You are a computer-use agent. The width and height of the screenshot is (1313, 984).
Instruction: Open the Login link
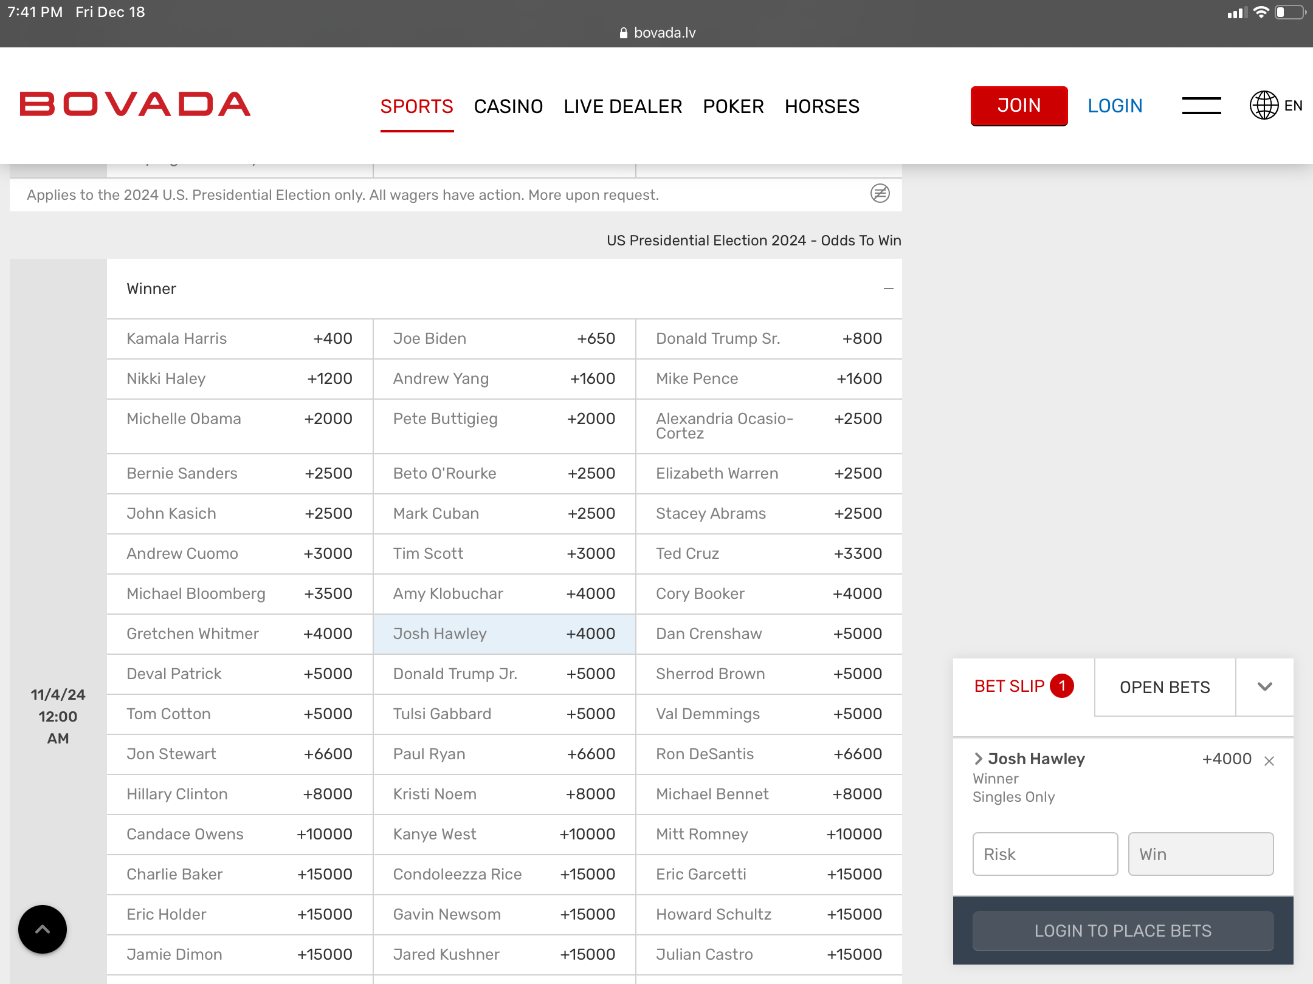pyautogui.click(x=1115, y=106)
